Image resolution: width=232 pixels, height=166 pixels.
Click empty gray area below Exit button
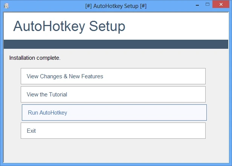113,151
